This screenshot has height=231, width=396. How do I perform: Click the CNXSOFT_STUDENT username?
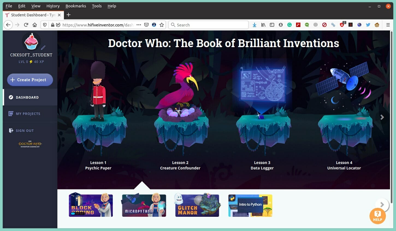point(31,55)
